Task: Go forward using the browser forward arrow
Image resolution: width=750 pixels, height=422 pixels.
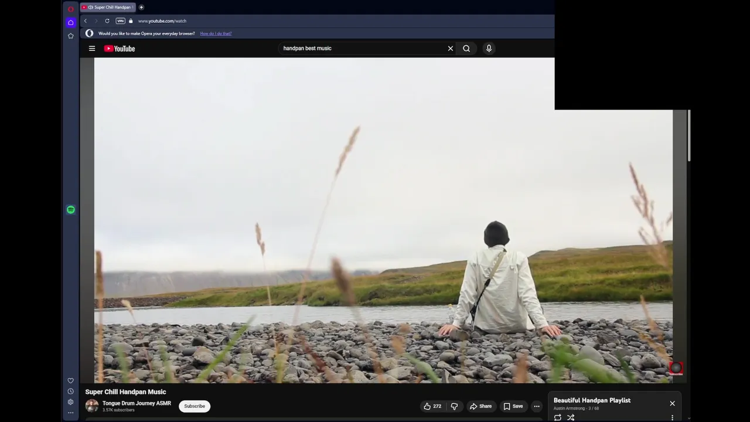Action: point(96,21)
